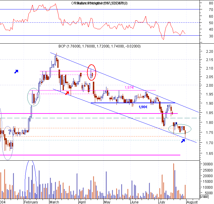The height and width of the screenshot is (204, 214).
Task: Select July on the date axis
Action: 162,202
